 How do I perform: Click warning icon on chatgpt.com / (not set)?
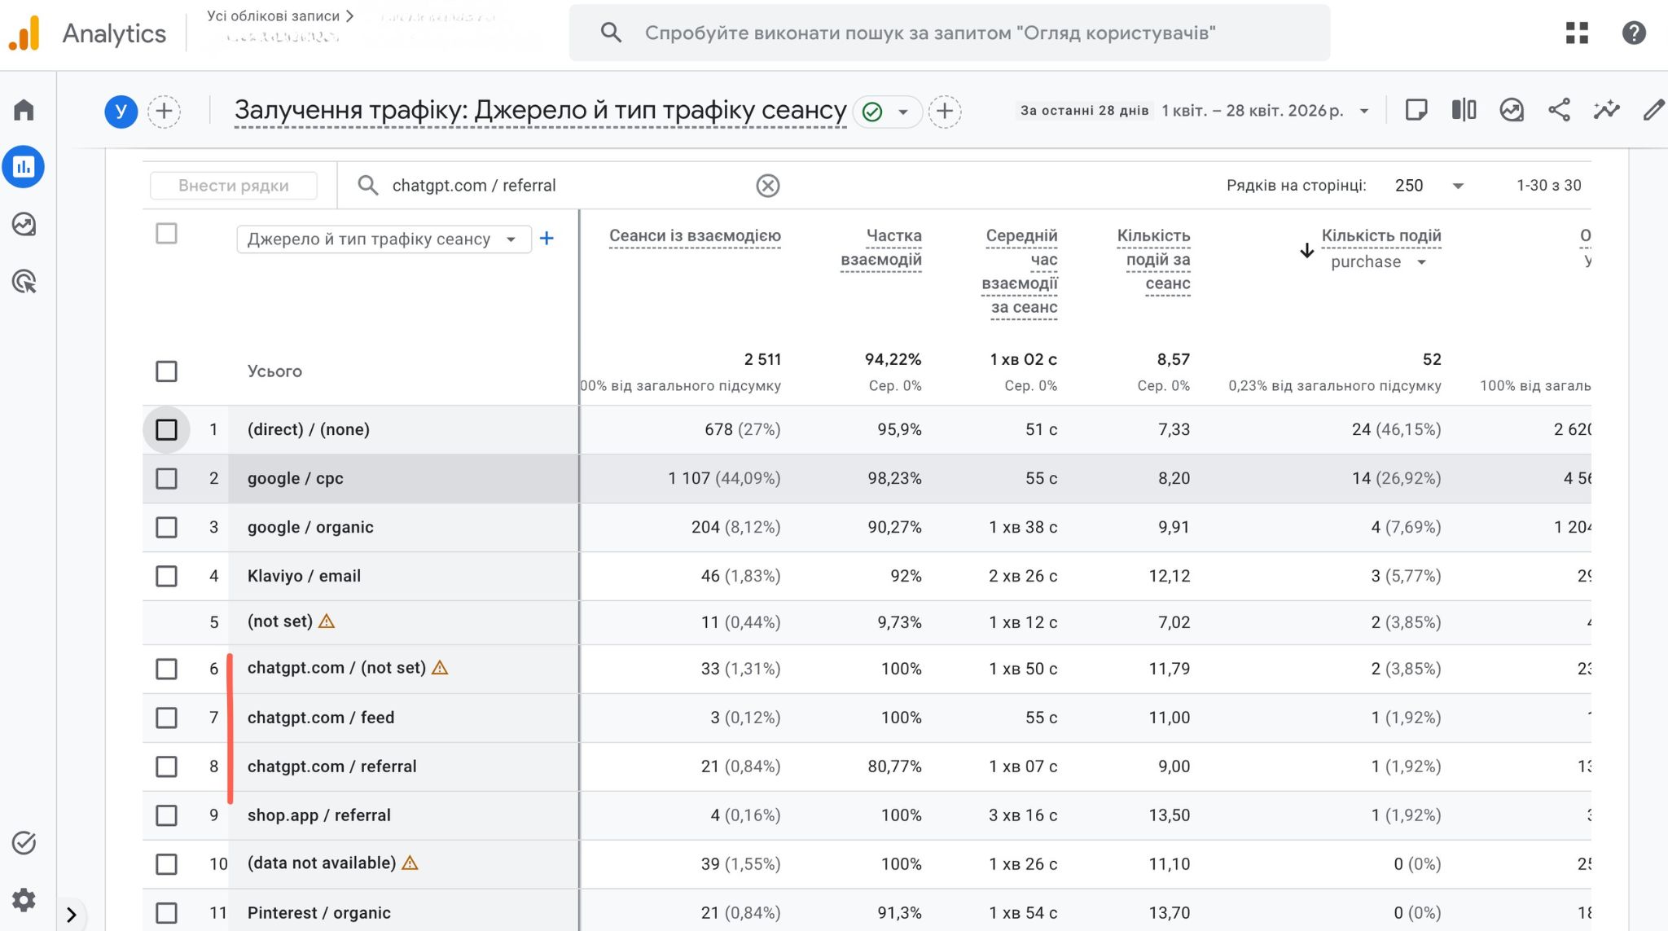(x=440, y=668)
